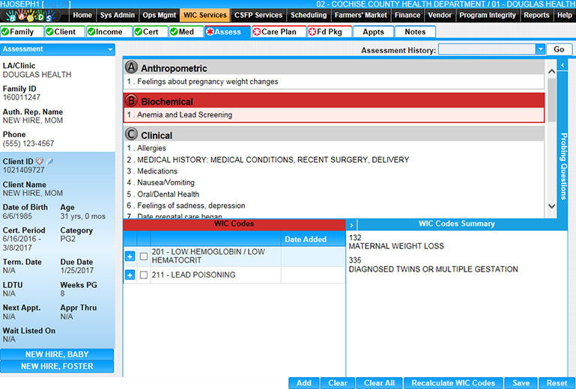This screenshot has height=389, width=576.
Task: Click the HANDS application logo
Action: click(34, 15)
